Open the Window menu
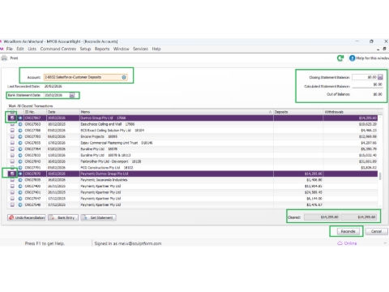This screenshot has height=292, width=389. 121,49
